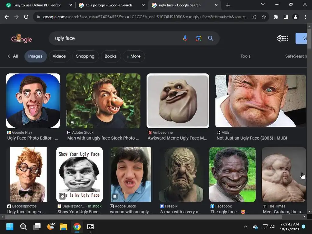Open the Tools options
The image size is (312, 234).
tap(245, 56)
